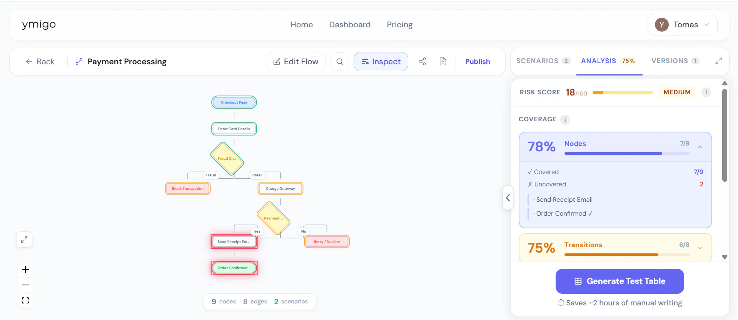738x320 pixels.
Task: Open the document notes icon
Action: 443,62
